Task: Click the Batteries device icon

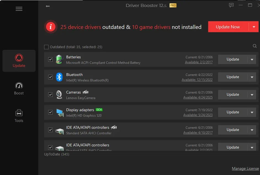Action: point(59,59)
